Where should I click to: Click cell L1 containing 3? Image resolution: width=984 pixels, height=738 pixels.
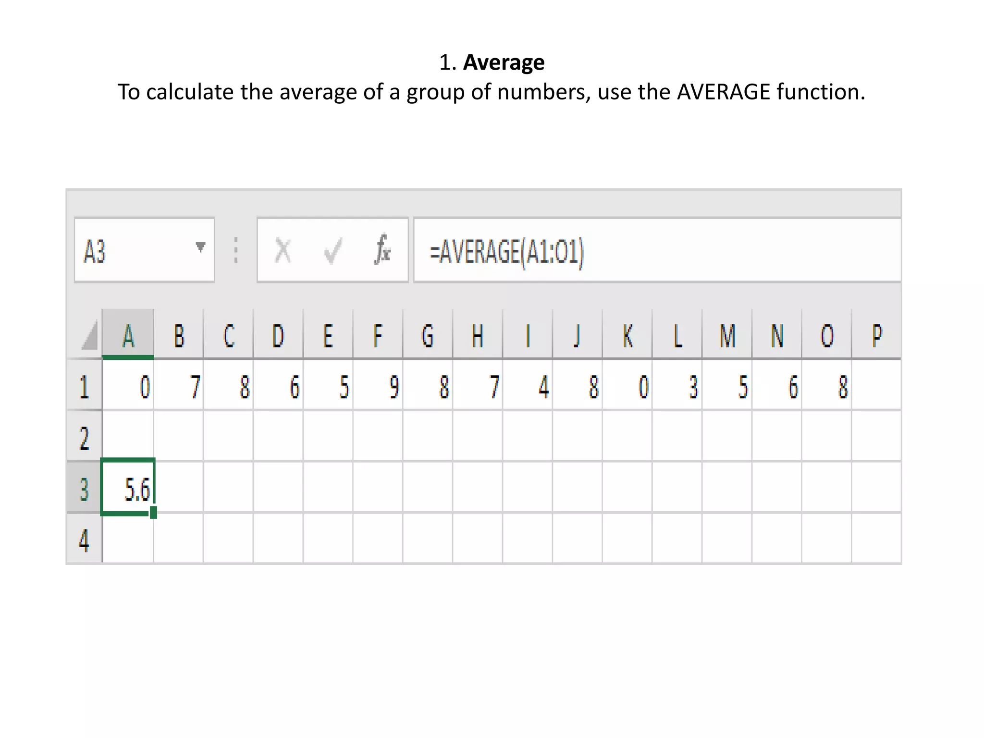click(x=677, y=386)
